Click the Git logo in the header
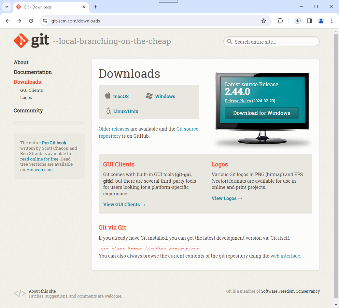 coord(21,40)
